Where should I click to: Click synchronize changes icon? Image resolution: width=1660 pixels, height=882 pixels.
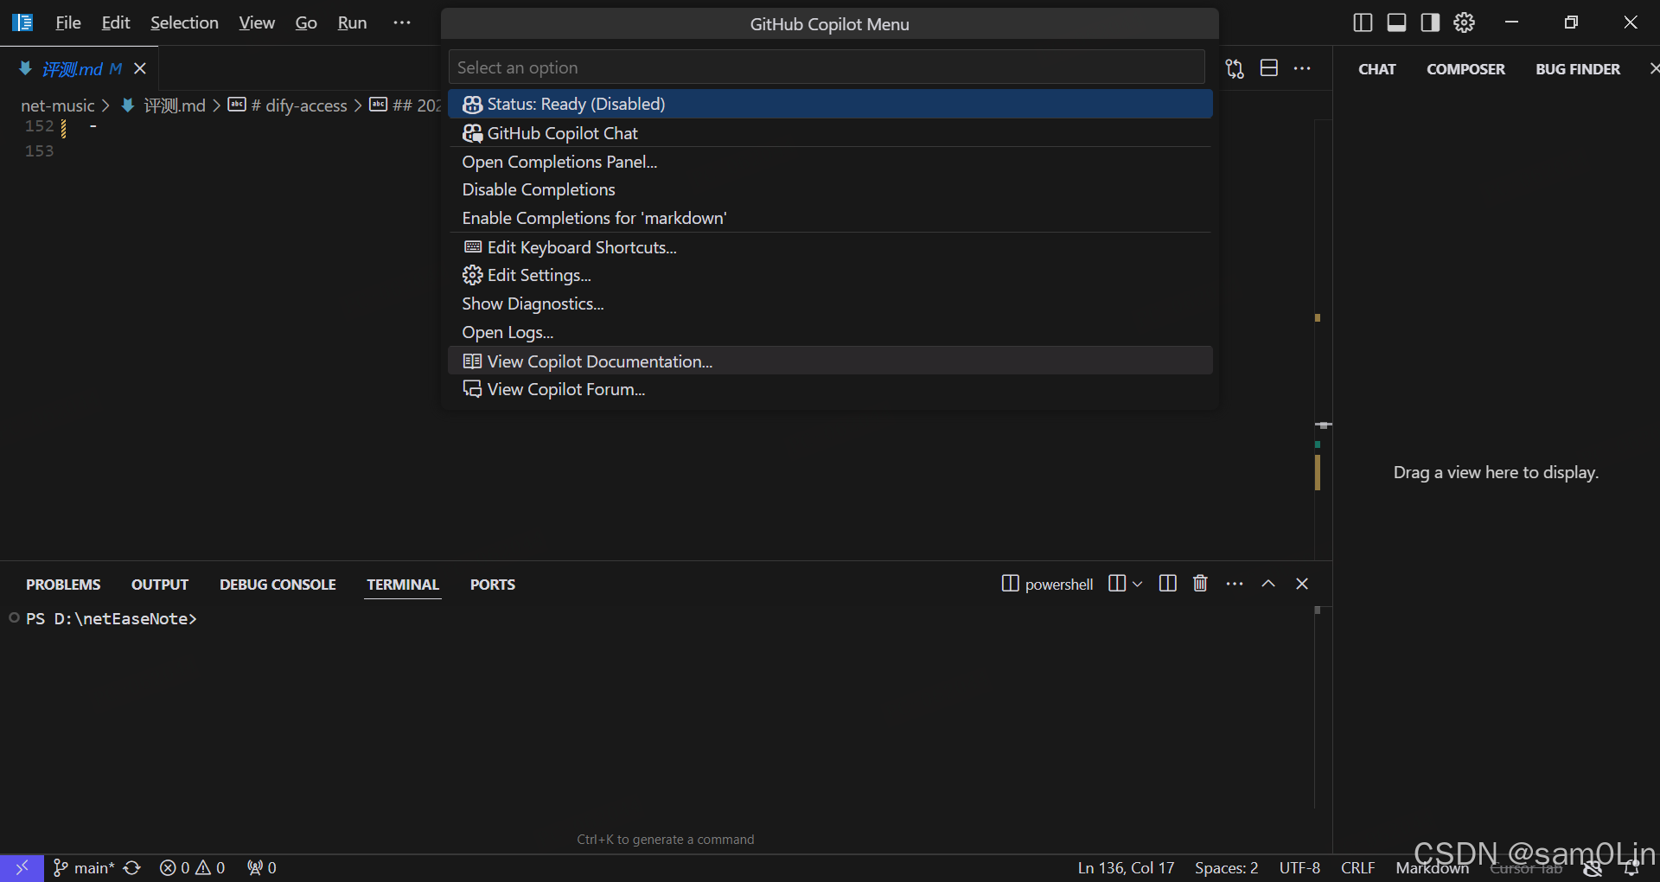[132, 867]
